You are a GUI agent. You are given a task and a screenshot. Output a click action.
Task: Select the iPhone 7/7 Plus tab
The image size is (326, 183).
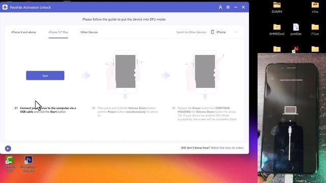tap(58, 32)
